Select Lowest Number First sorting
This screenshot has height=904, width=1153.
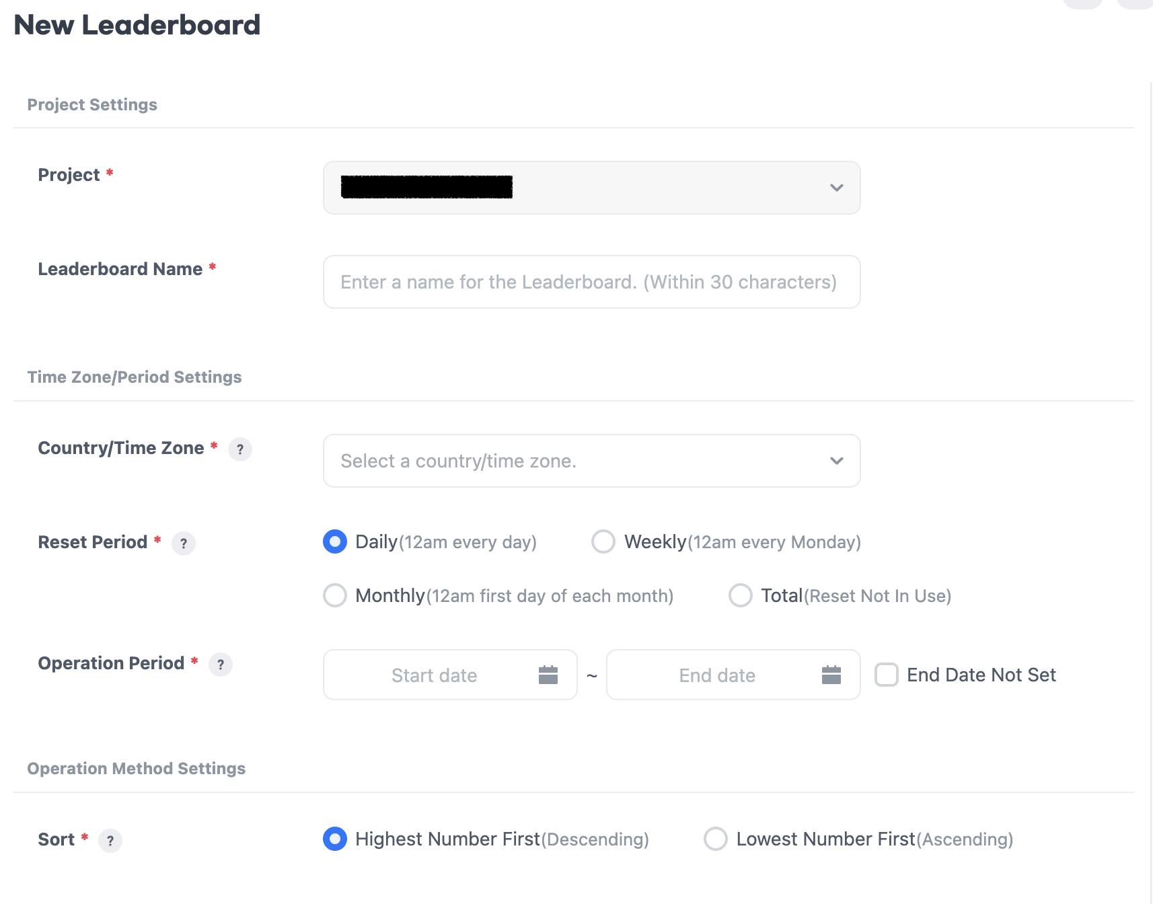(716, 839)
